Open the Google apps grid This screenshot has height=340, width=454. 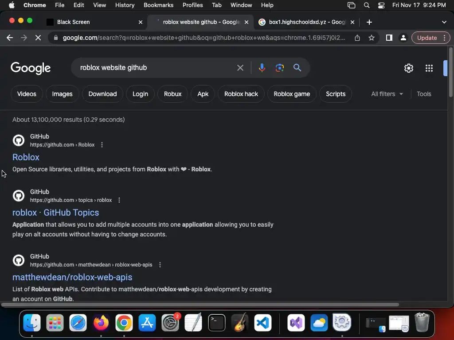(x=429, y=68)
